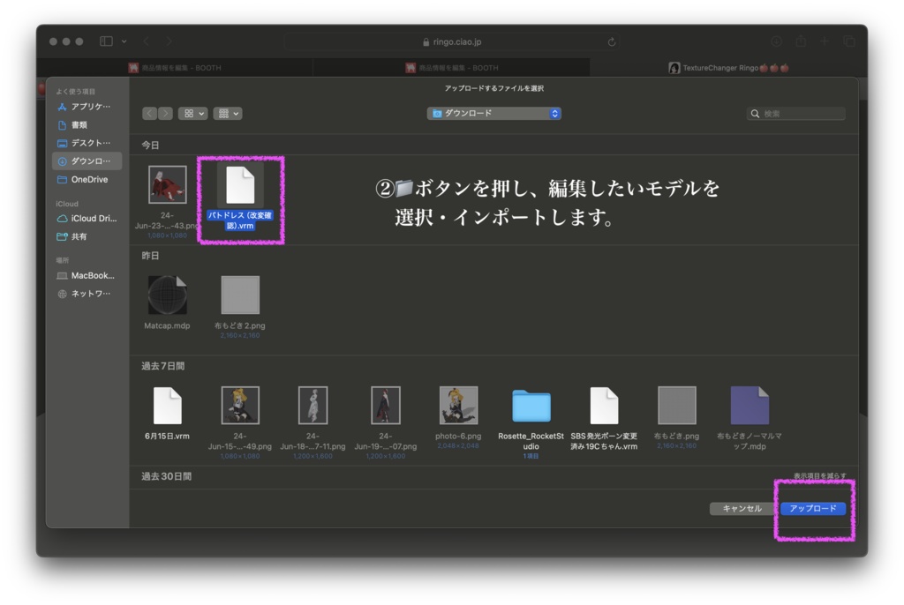Toggle Safari's sidebar visibility
The width and height of the screenshot is (904, 605).
pos(105,41)
